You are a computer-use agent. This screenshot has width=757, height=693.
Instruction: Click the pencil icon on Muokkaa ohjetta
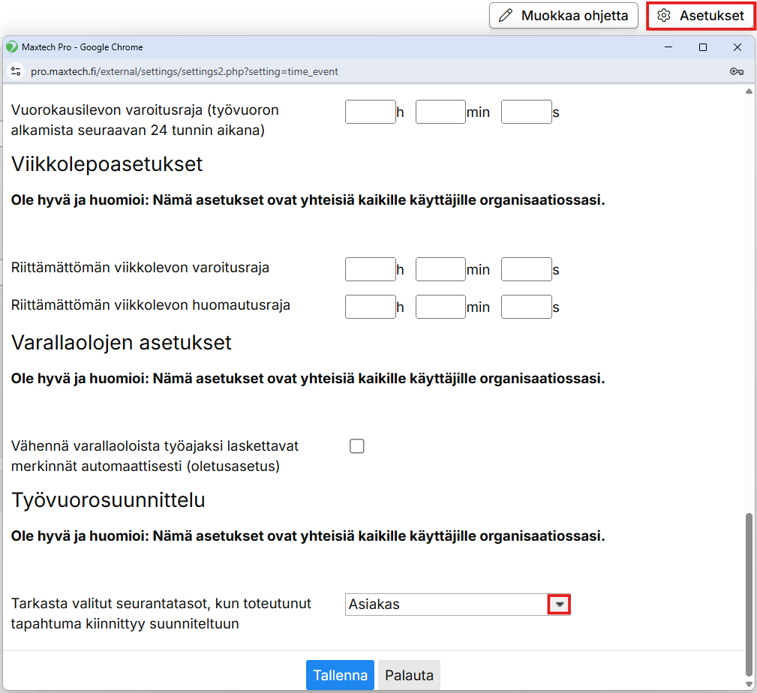pos(506,15)
